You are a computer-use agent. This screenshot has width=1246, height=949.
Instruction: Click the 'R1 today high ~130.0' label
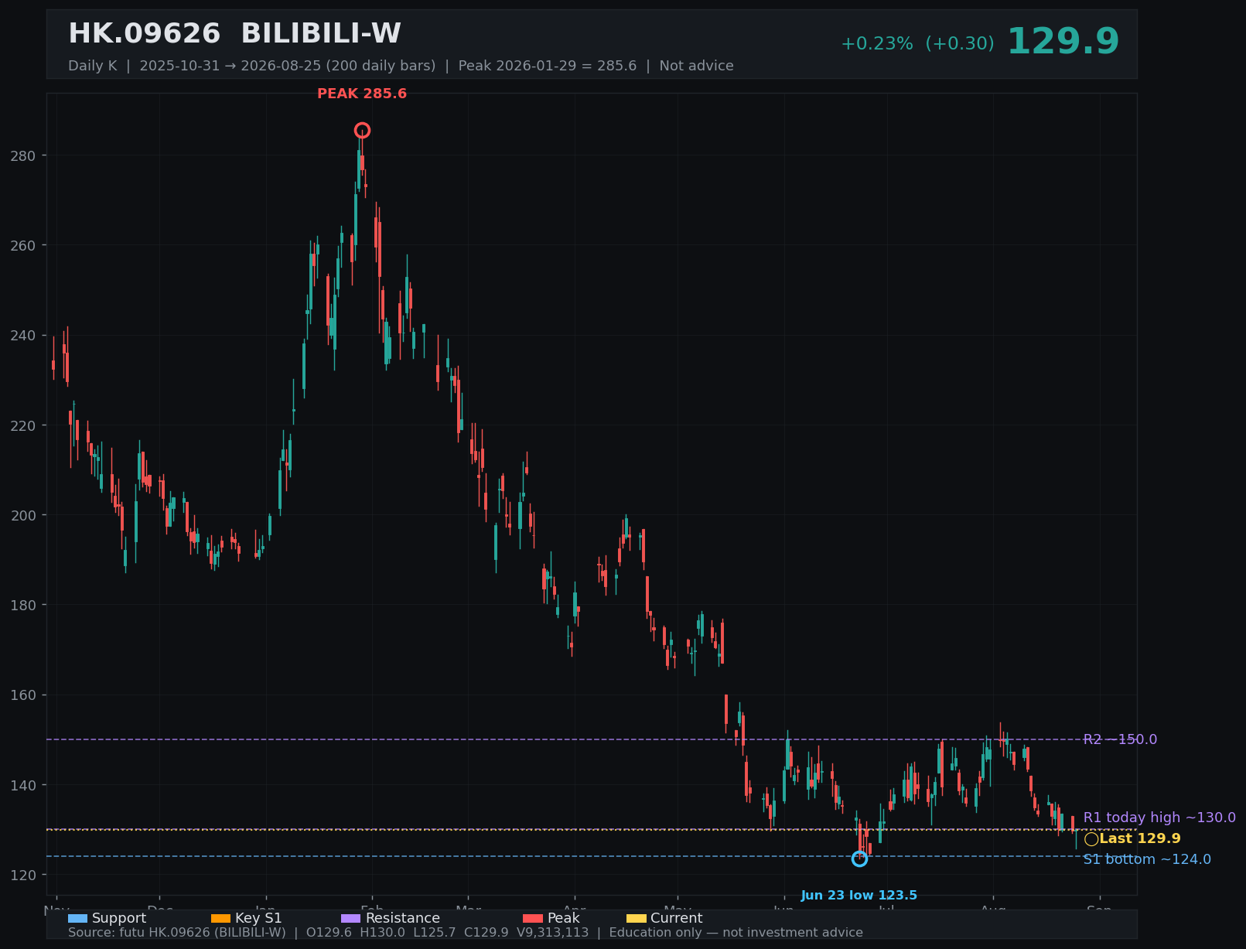coord(1159,818)
